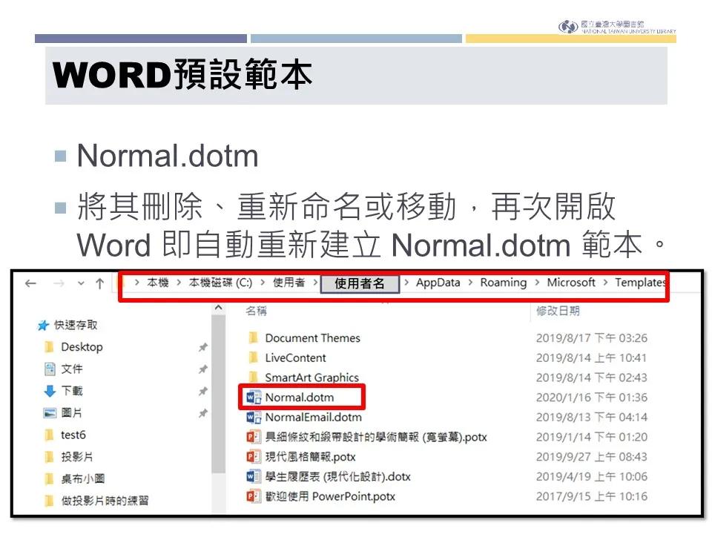Open the Document Themes folder
This screenshot has width=712, height=534.
click(311, 337)
